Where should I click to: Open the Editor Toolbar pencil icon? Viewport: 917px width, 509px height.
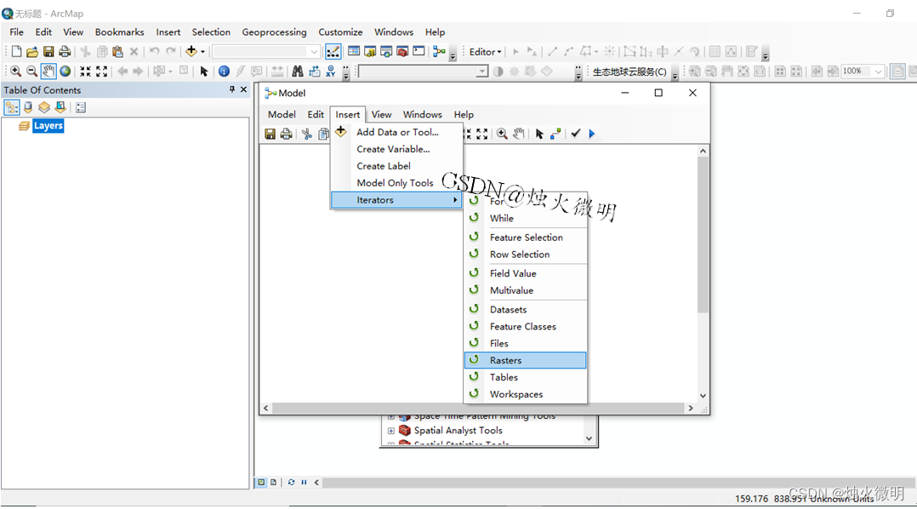coord(333,51)
